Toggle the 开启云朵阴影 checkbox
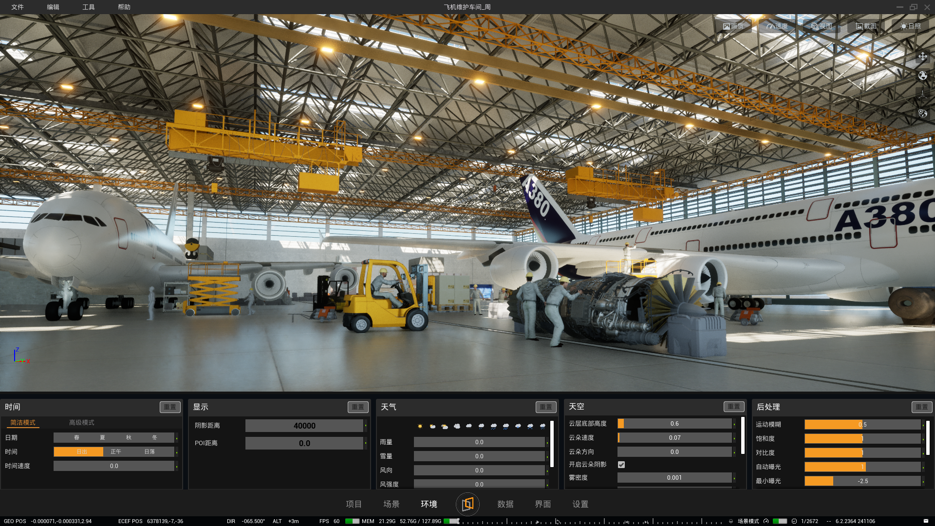Screen dimensions: 935x526 tap(621, 465)
